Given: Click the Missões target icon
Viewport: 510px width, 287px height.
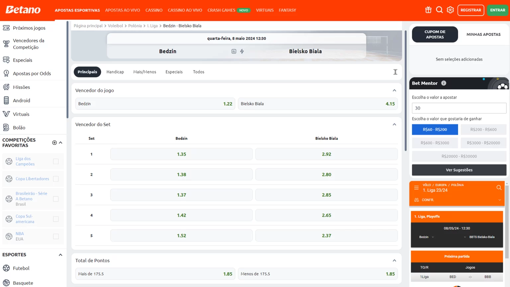Looking at the screenshot, I should 6,87.
